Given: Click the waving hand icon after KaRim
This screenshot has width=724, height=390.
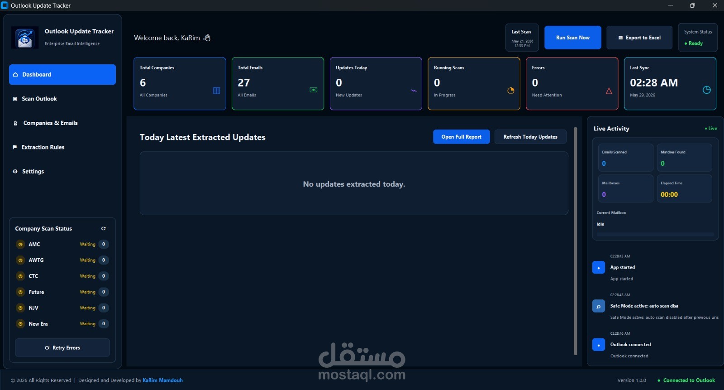Looking at the screenshot, I should click(x=207, y=38).
